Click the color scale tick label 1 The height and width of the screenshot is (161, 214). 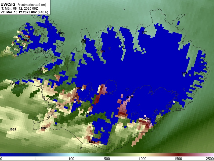click(x=36, y=159)
